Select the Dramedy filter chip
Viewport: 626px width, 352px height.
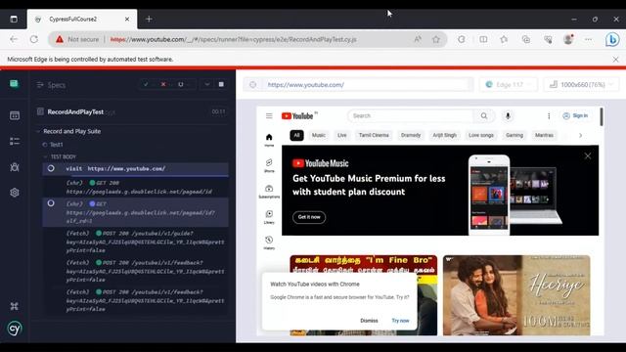[411, 135]
